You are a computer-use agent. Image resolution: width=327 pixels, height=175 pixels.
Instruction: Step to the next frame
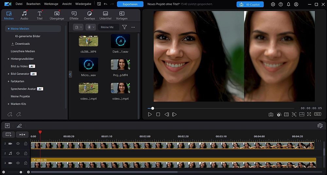[x=174, y=114]
